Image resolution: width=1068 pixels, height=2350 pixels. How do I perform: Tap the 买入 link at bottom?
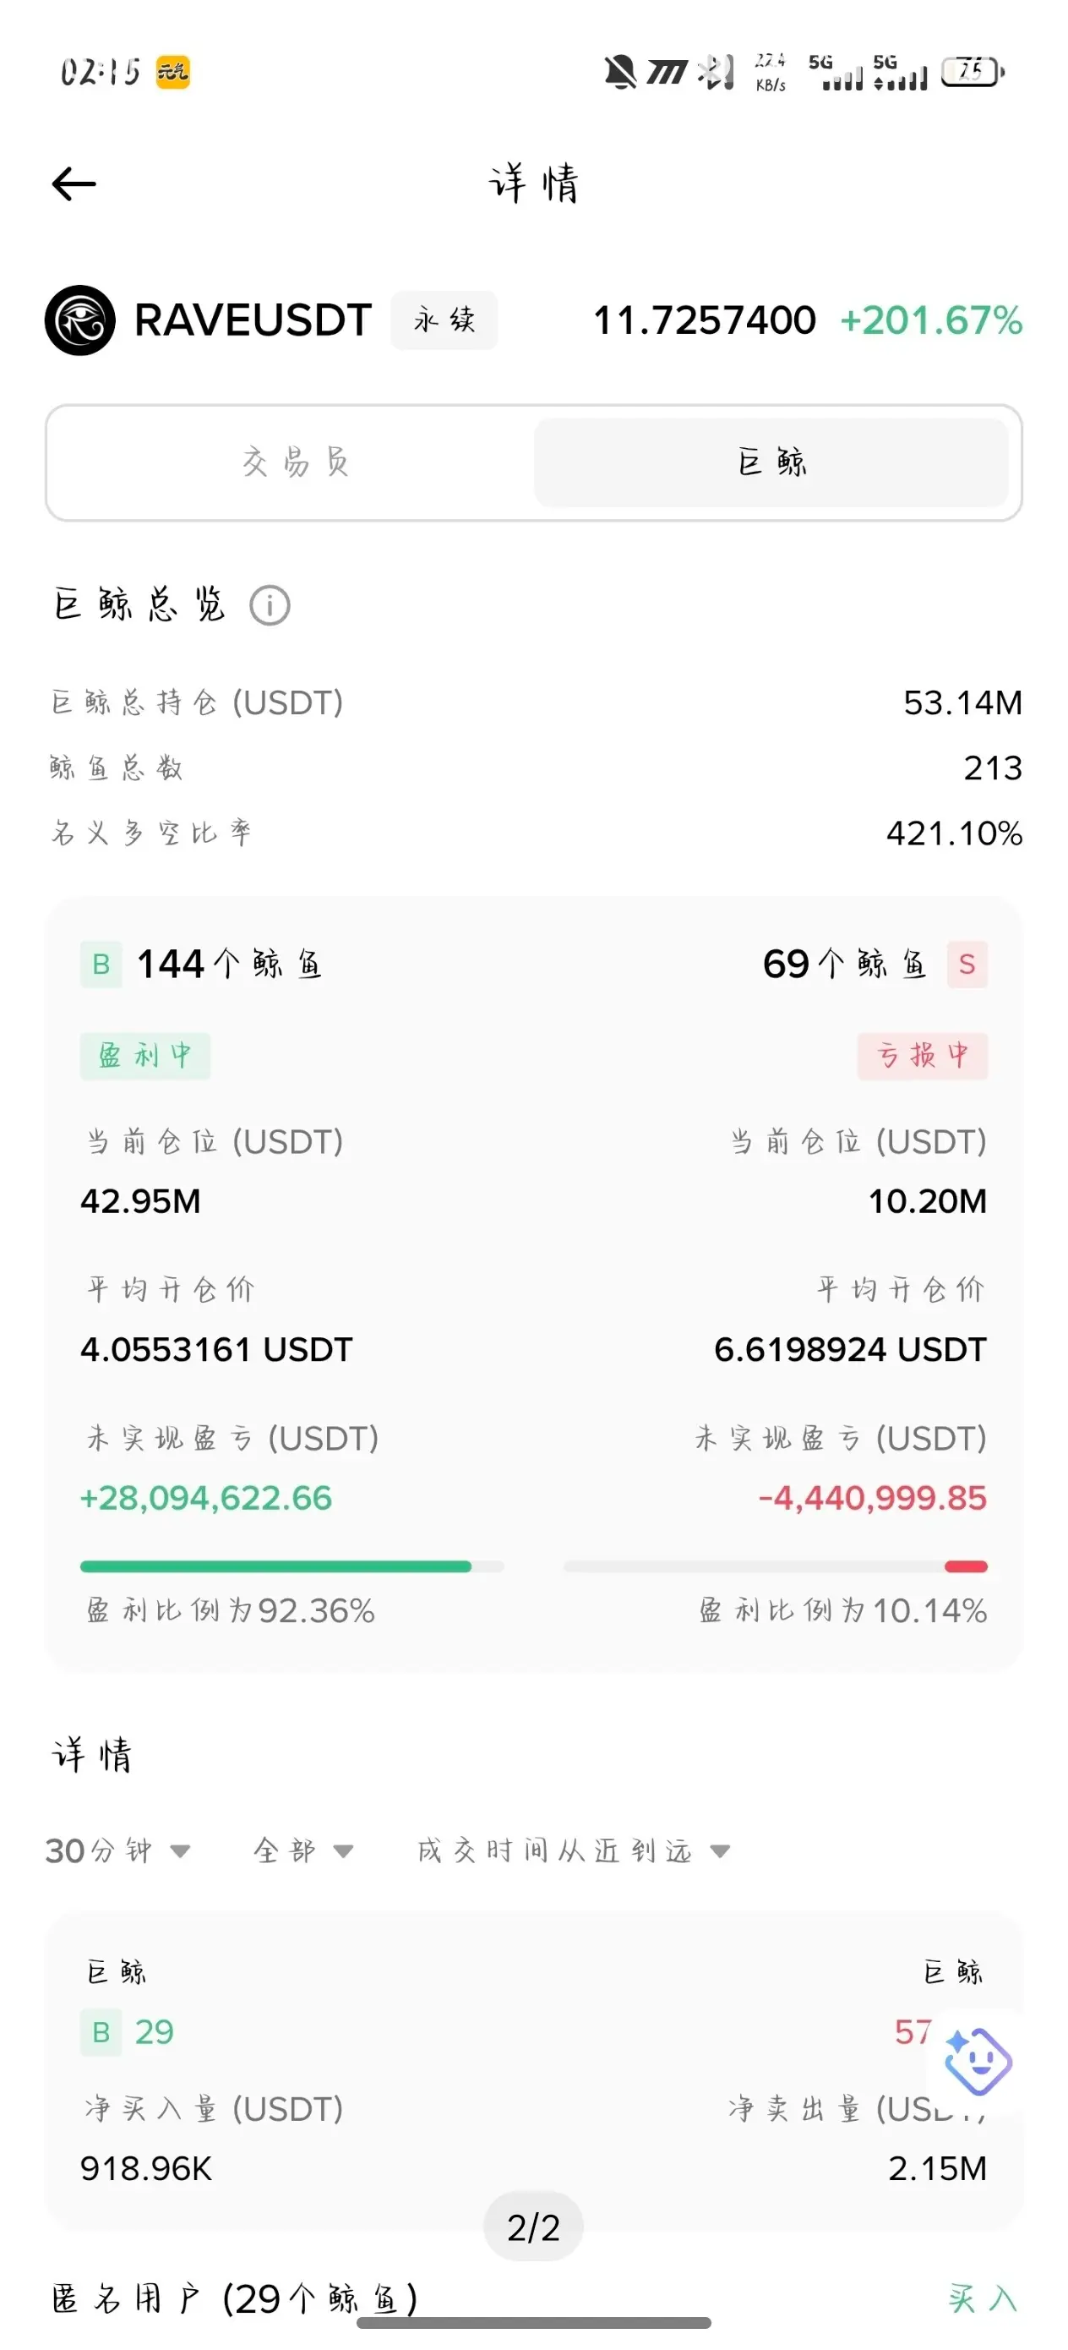pos(984,2298)
